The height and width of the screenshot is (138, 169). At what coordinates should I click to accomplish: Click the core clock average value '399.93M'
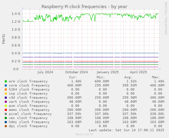(x=130, y=85)
